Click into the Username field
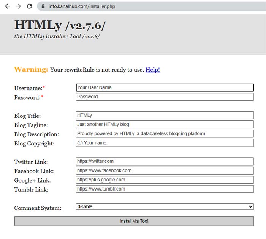This screenshot has height=239, width=266. tap(165, 87)
